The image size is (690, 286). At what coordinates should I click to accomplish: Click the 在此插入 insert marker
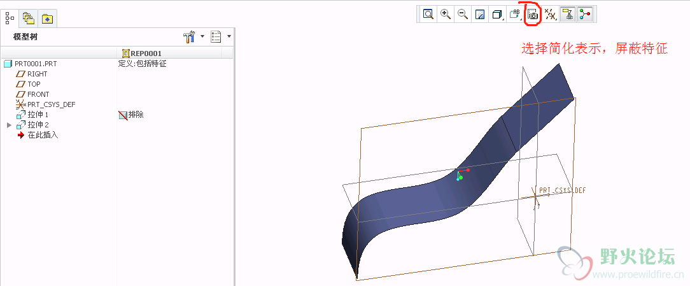pyautogui.click(x=43, y=135)
